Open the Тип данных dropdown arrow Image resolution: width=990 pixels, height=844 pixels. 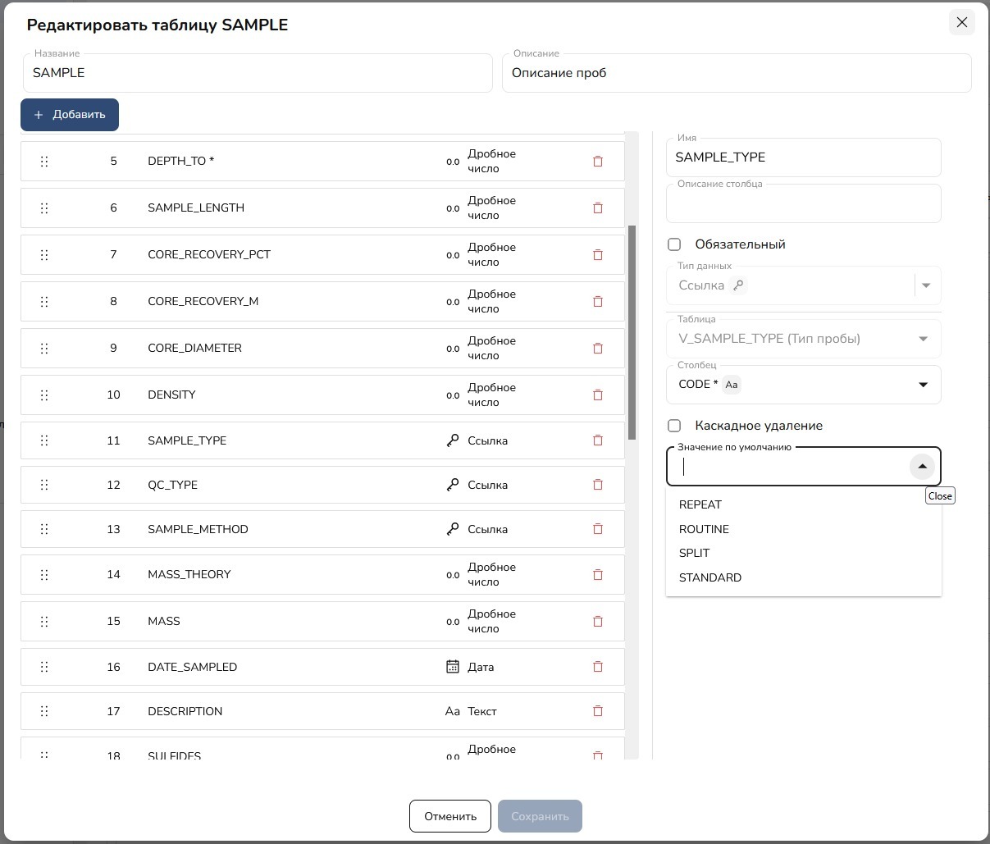926,285
